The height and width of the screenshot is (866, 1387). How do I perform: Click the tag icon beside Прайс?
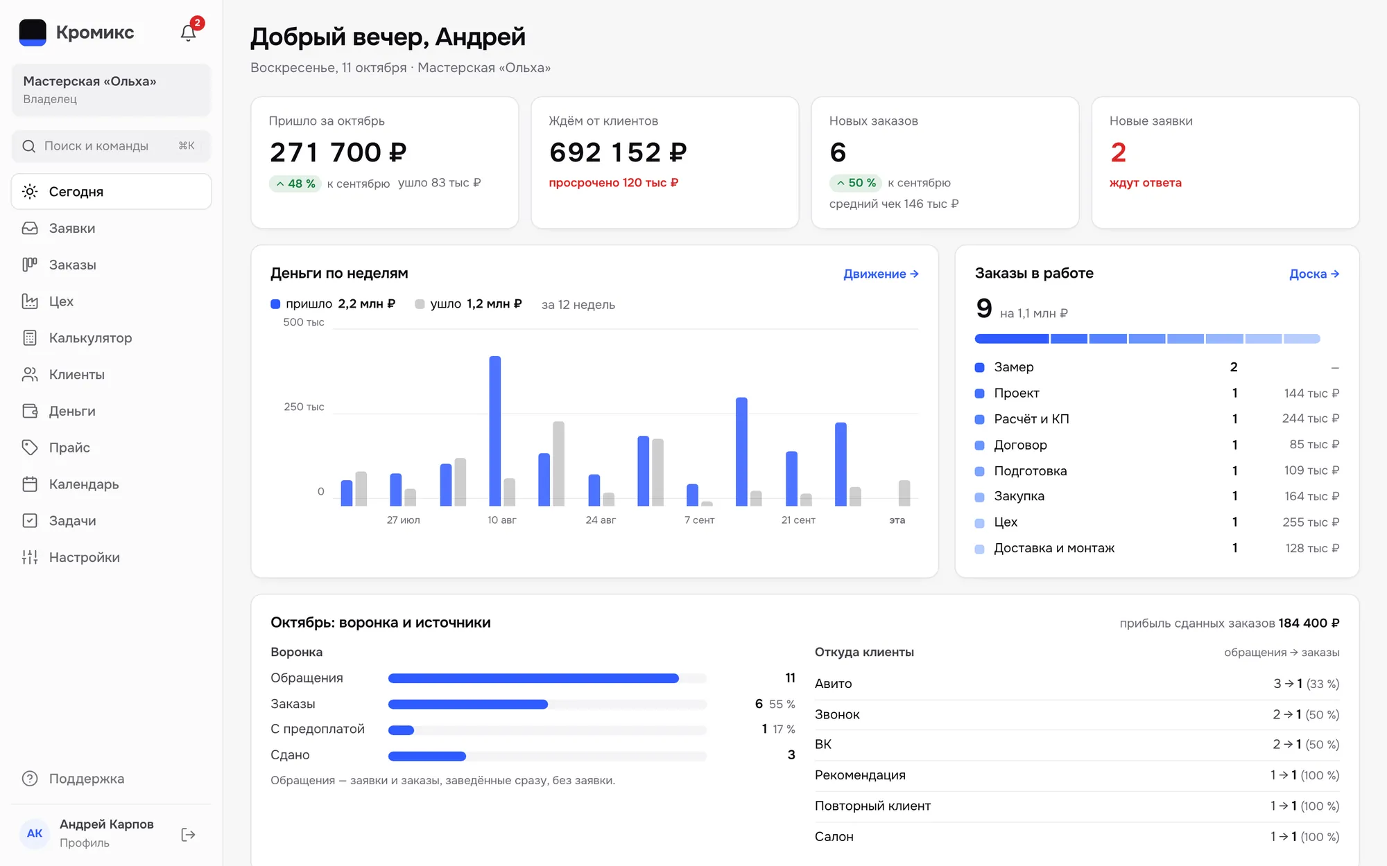click(x=30, y=448)
